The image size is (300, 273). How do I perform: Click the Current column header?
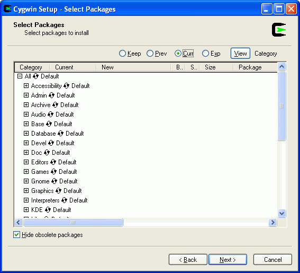[73, 67]
